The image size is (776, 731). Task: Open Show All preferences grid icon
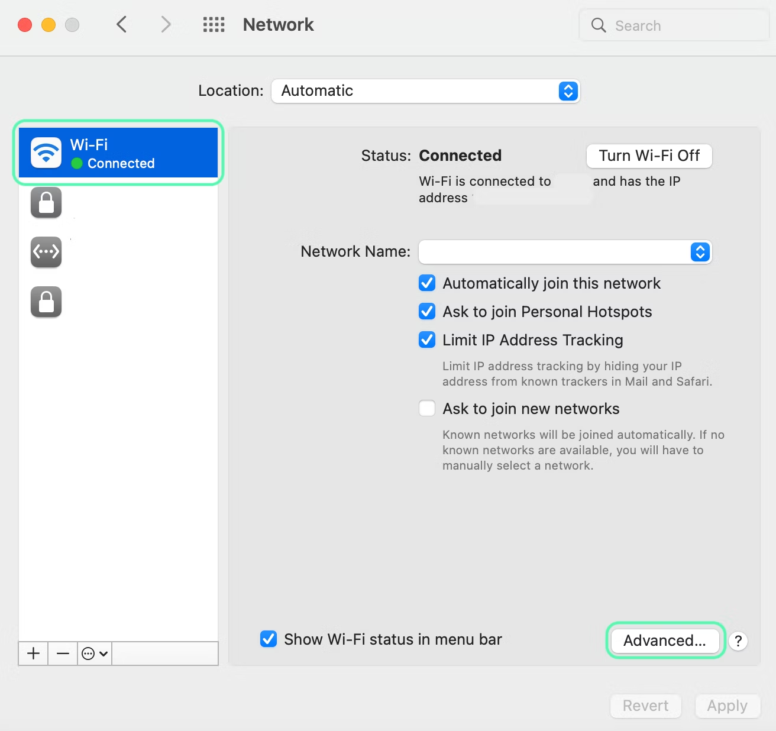(214, 24)
